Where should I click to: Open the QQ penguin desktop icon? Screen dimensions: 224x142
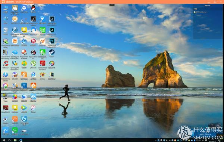click(33, 8)
